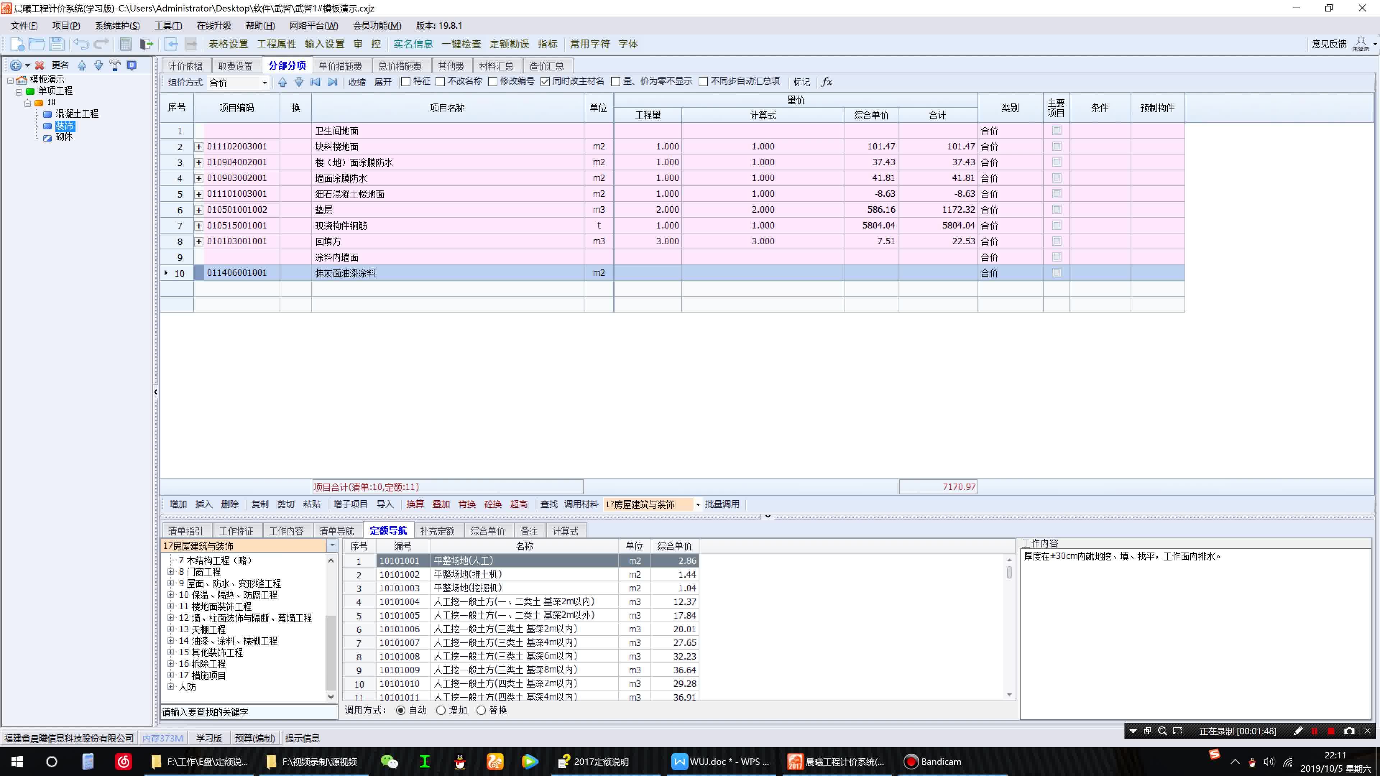
Task: Click the blue back arrow toolbar icon
Action: click(171, 44)
